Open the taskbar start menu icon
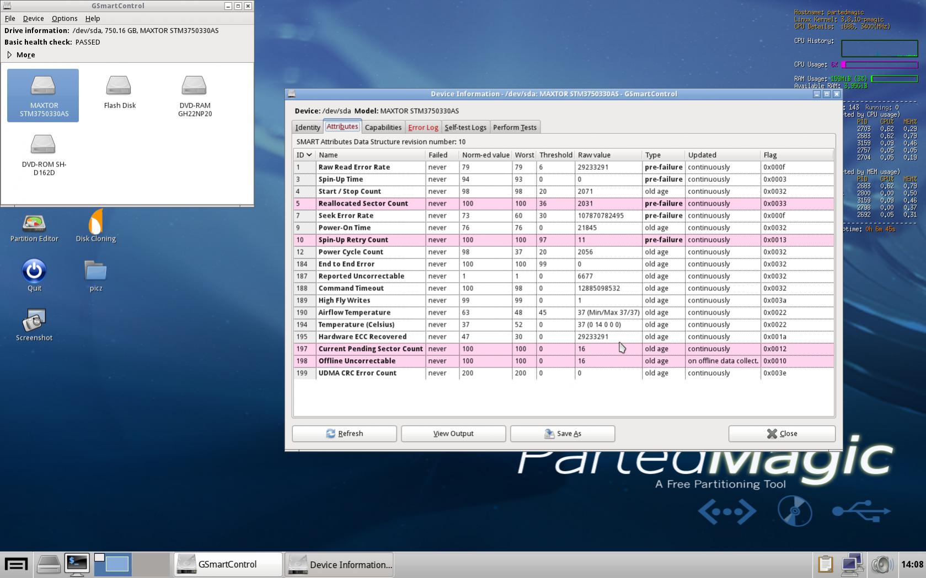 pos(17,564)
